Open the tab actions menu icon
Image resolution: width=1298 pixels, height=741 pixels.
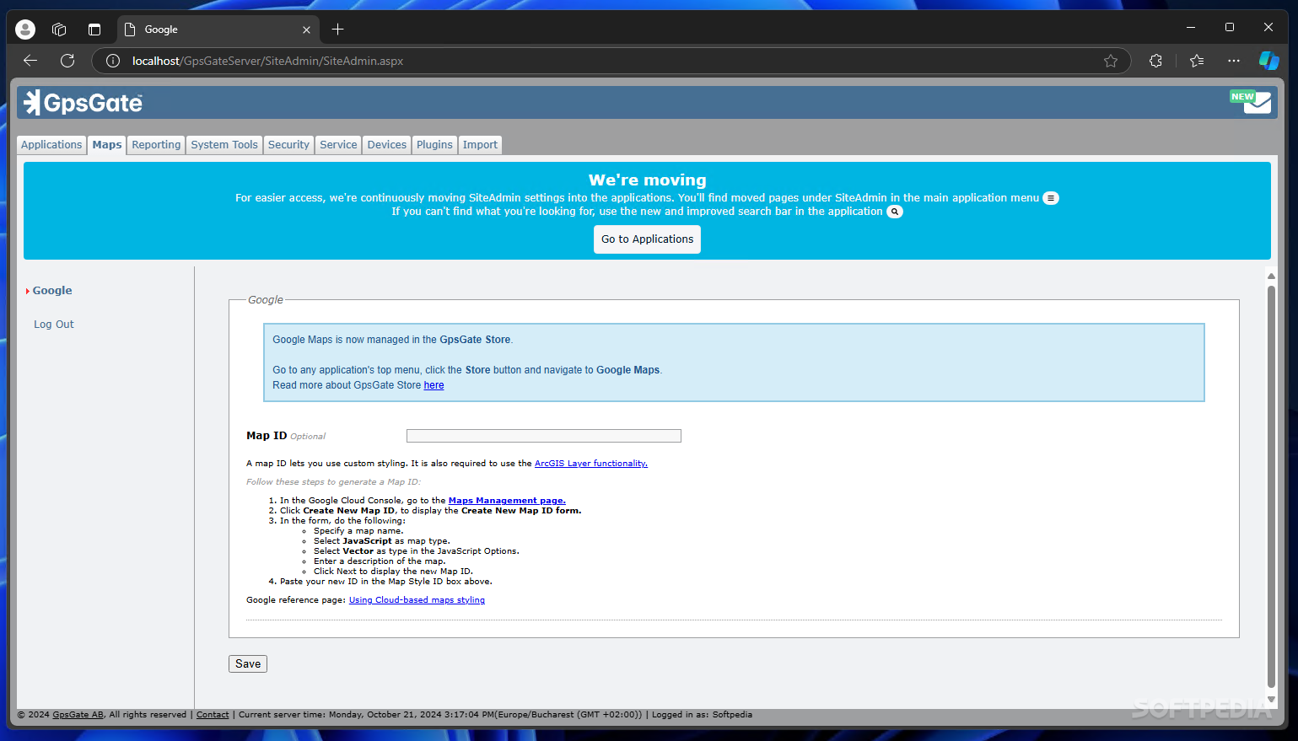tap(94, 30)
